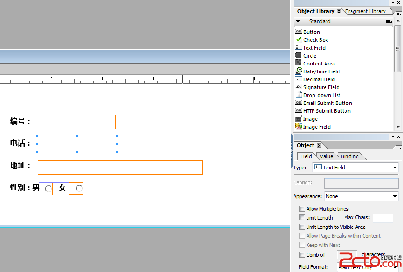Select the Button object icon
The image size is (403, 272).
pos(299,32)
